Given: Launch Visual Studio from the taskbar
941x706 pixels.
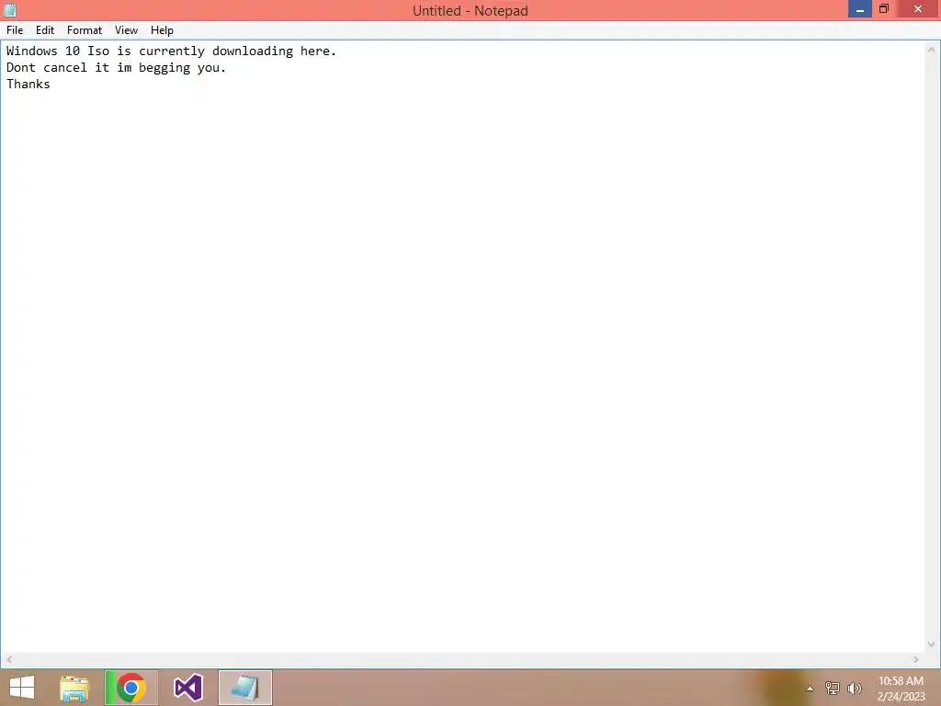Looking at the screenshot, I should (x=188, y=688).
